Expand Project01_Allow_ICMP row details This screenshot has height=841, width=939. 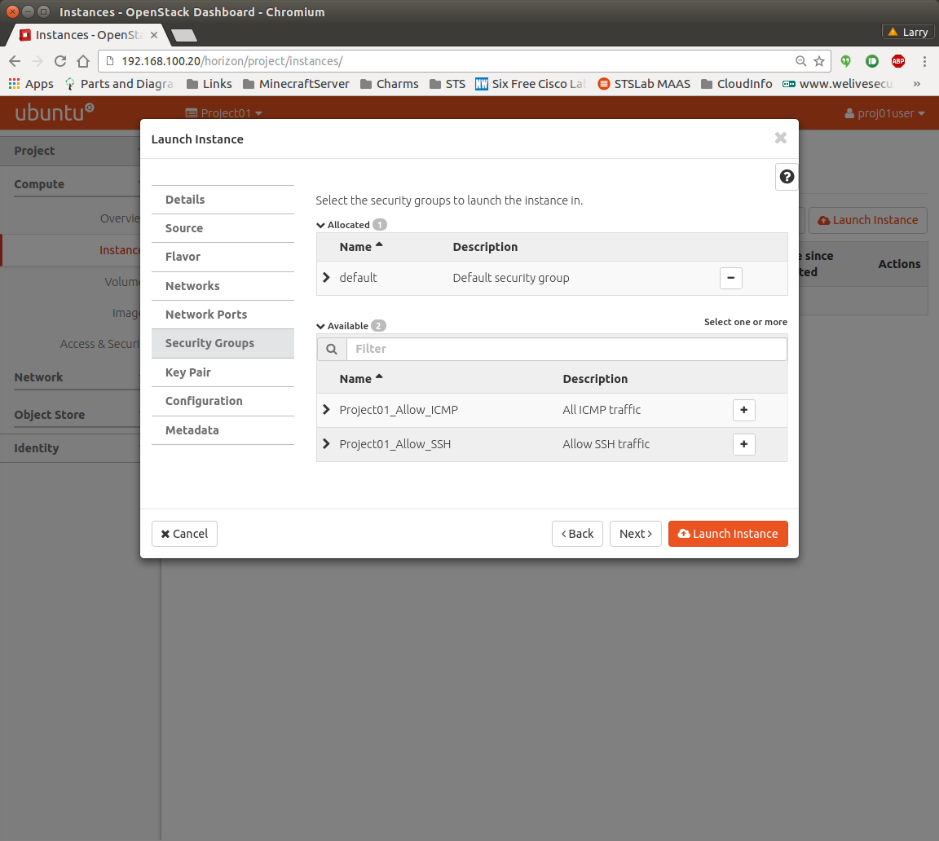click(x=327, y=410)
